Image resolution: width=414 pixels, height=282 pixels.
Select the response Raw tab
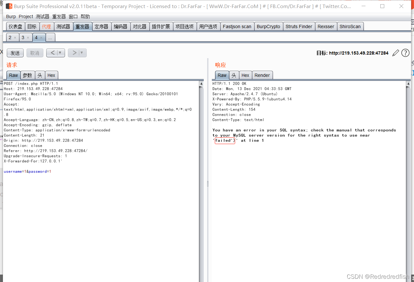(222, 75)
